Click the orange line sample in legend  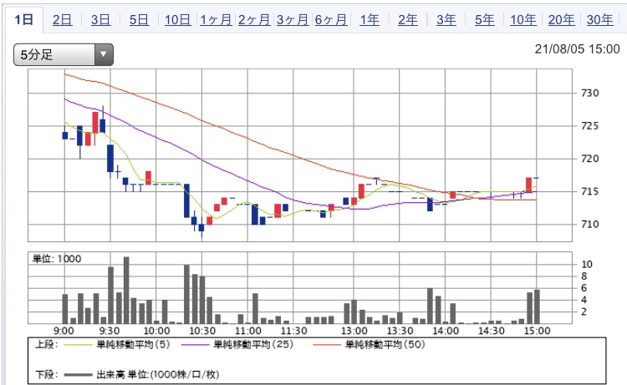(x=327, y=345)
